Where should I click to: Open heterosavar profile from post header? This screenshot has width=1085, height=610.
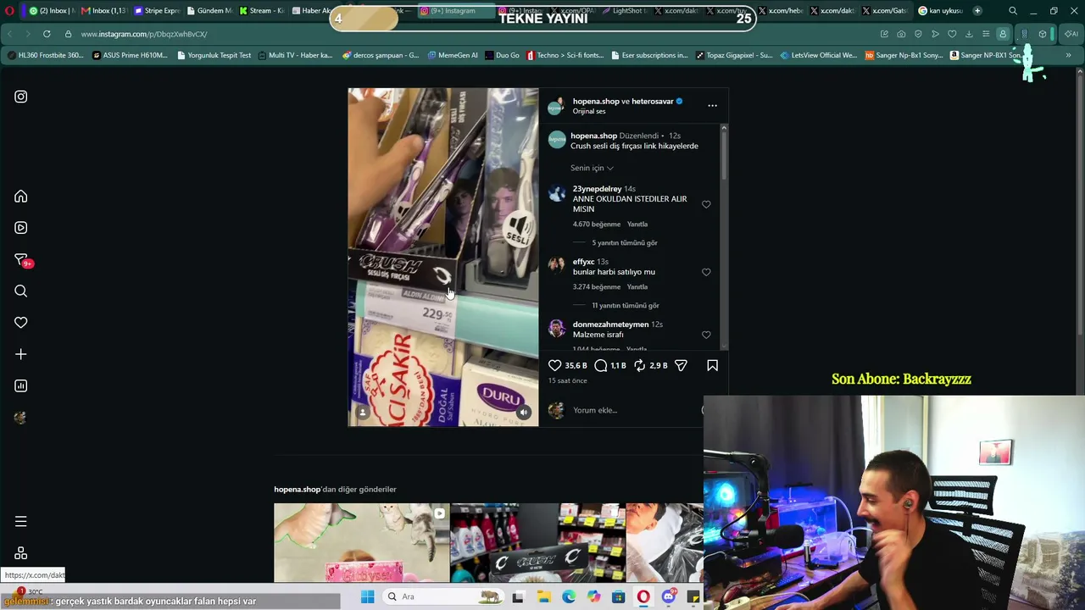point(653,102)
